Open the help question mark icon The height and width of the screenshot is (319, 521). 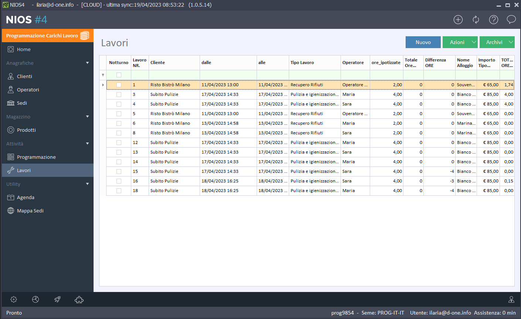494,20
